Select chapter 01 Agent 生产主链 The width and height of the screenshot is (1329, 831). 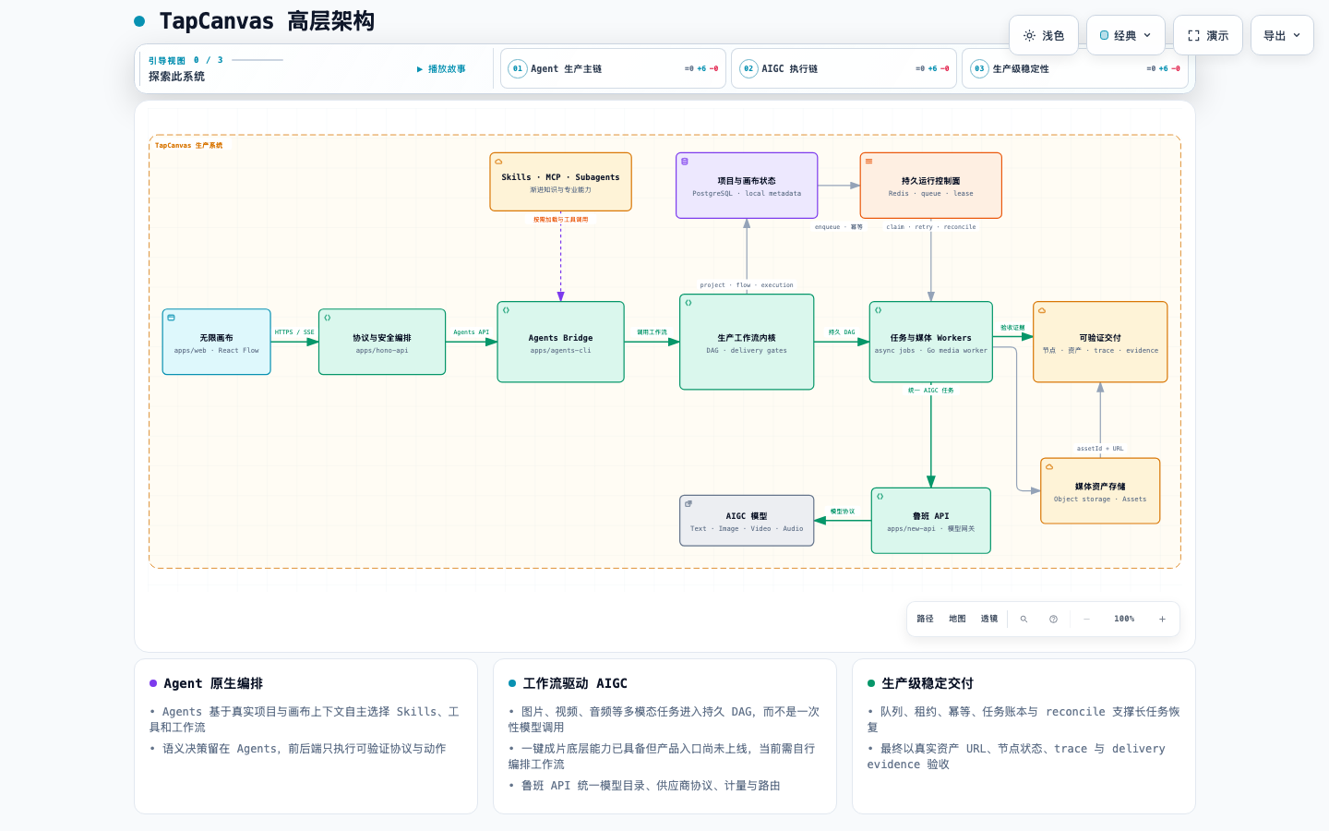coord(613,68)
